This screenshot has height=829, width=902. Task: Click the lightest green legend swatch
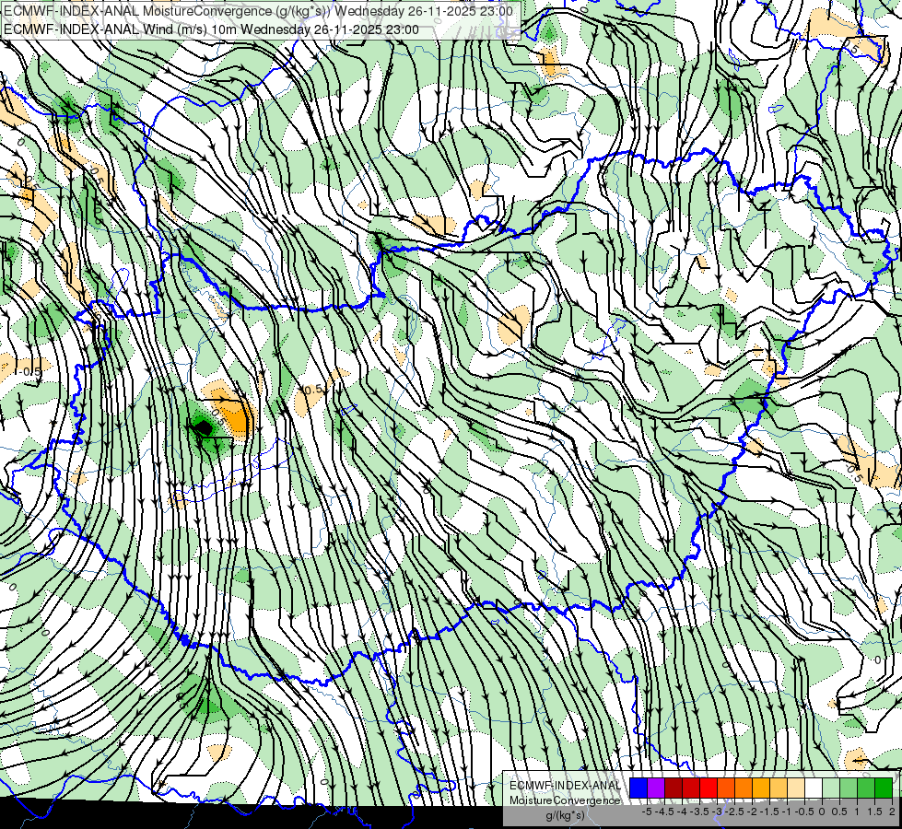[x=831, y=788]
